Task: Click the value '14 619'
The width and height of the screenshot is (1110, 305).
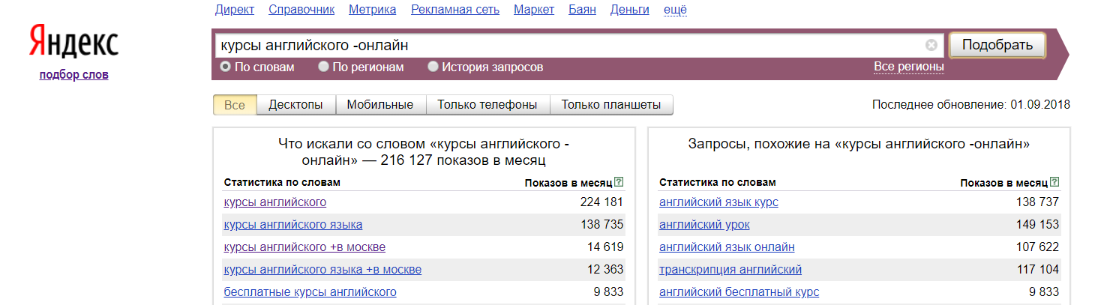Action: coord(605,247)
